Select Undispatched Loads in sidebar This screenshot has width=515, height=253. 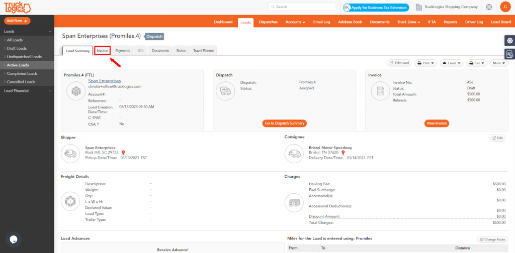coord(27,57)
